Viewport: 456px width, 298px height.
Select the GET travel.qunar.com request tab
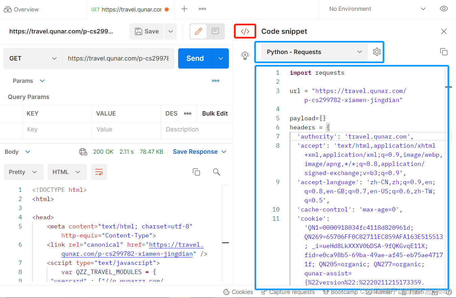130,9
